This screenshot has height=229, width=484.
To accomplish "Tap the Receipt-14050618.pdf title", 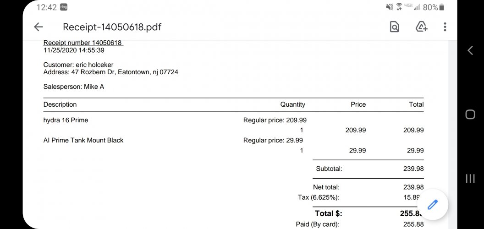I will [x=112, y=27].
